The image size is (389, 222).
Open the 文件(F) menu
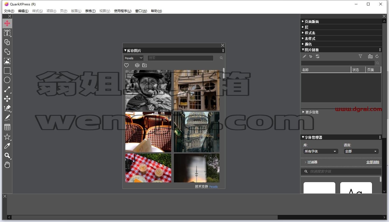(x=9, y=11)
